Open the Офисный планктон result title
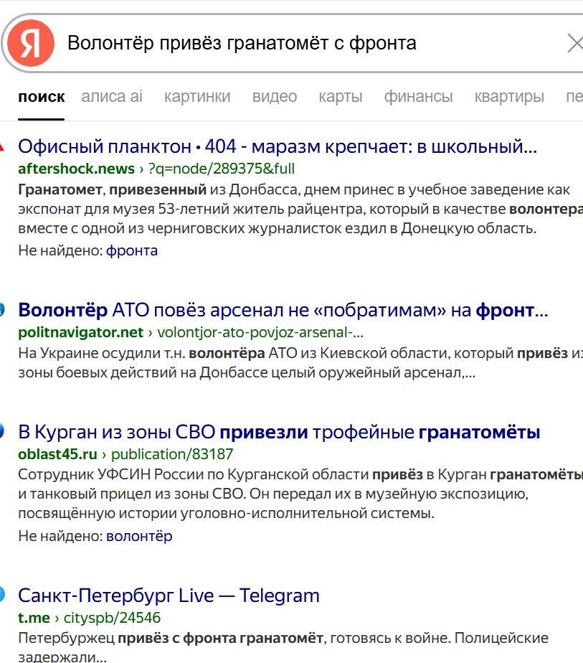This screenshot has width=583, height=663. [277, 147]
